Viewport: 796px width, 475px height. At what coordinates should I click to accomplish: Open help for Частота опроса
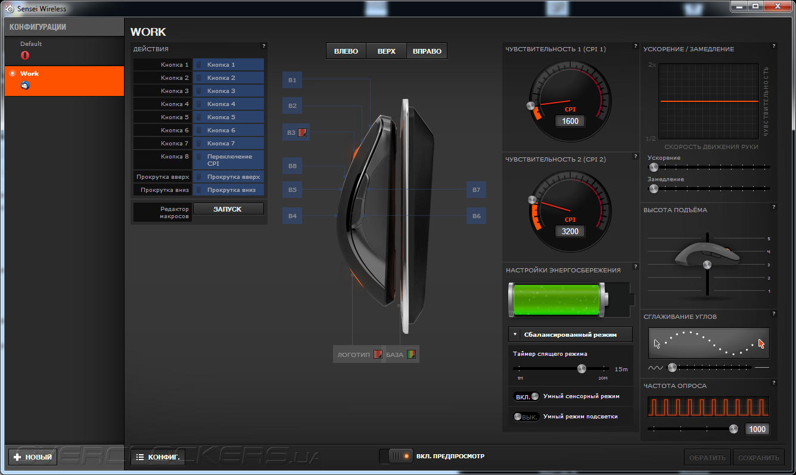(774, 383)
